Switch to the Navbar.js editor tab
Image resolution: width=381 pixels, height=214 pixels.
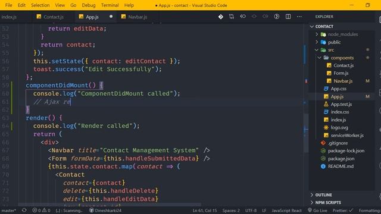point(138,17)
